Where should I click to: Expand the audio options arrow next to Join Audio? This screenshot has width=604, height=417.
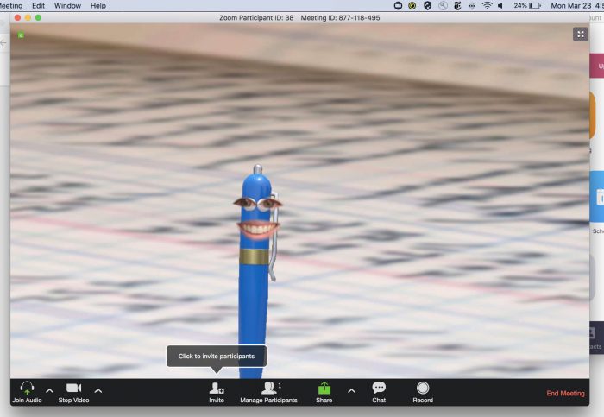click(x=49, y=391)
